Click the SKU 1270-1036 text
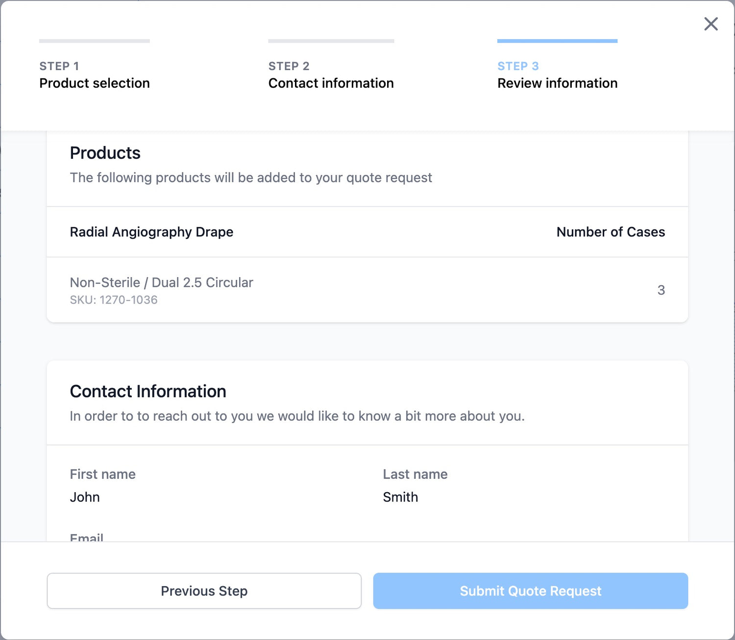 click(x=114, y=300)
